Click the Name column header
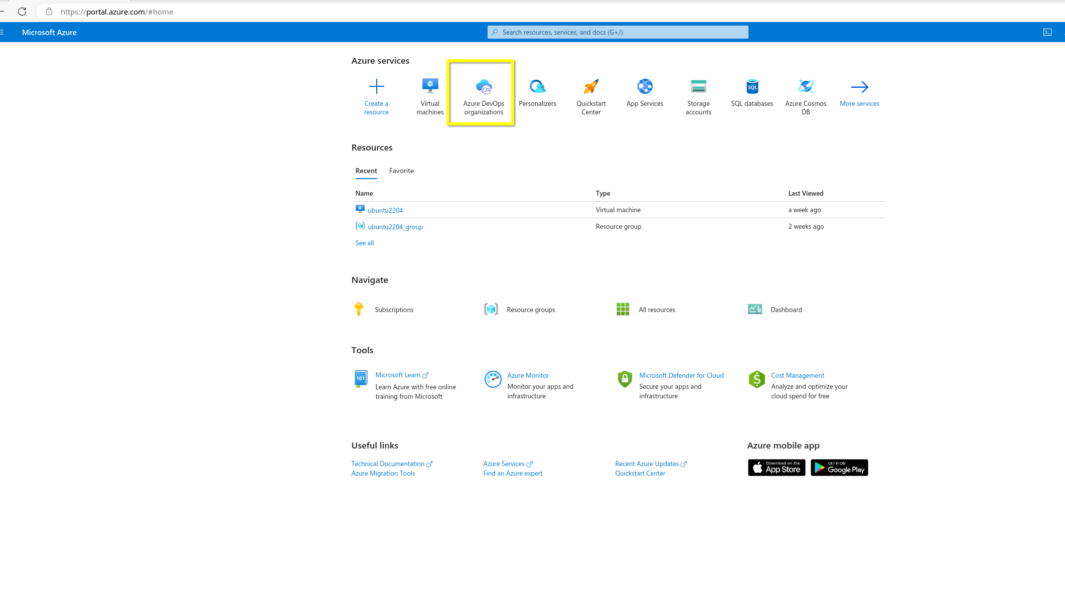The height and width of the screenshot is (591, 1065). (364, 193)
